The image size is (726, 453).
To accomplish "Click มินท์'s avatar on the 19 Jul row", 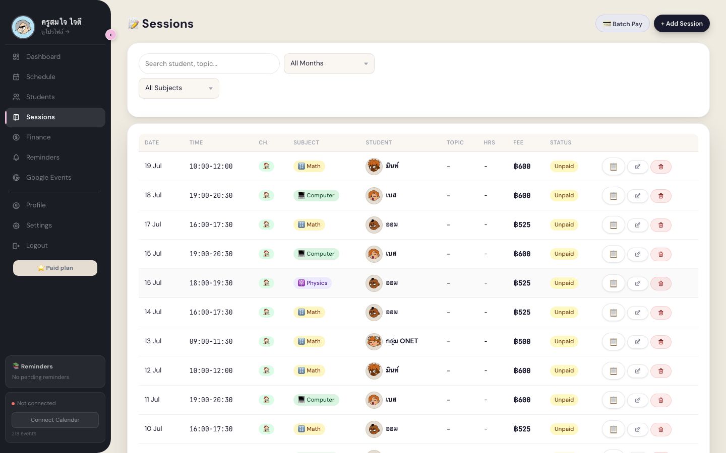I will pyautogui.click(x=374, y=166).
